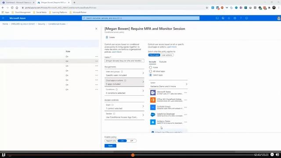
Task: Open the Azure portal settings gear
Action: [235, 18]
